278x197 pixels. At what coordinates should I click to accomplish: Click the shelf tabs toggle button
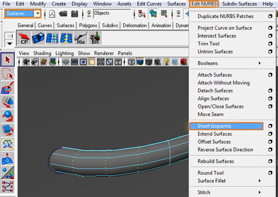(x=9, y=36)
